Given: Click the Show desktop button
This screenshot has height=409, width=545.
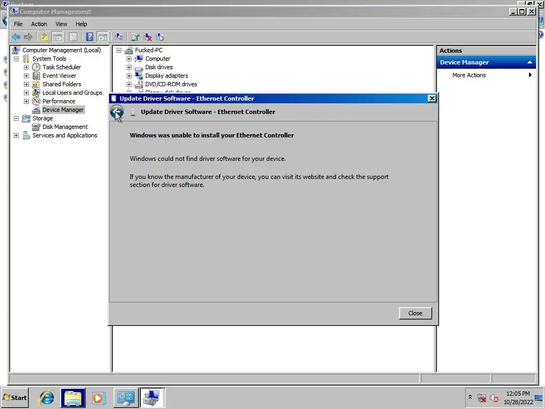Looking at the screenshot, I should click(539, 397).
